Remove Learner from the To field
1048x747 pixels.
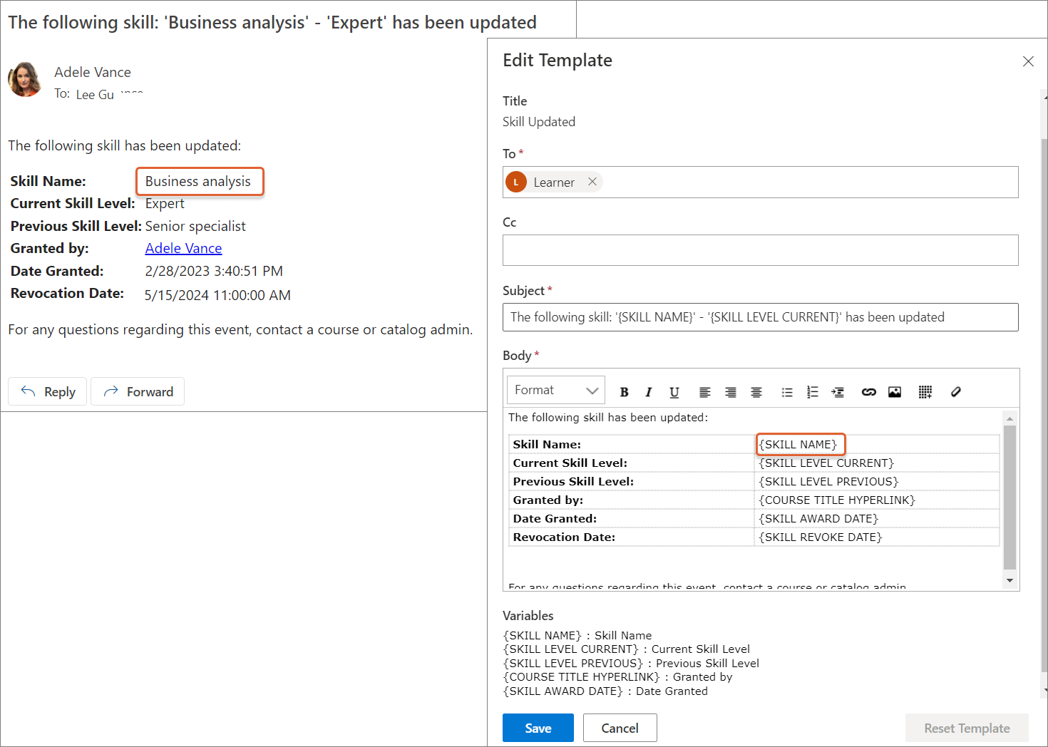click(x=592, y=182)
